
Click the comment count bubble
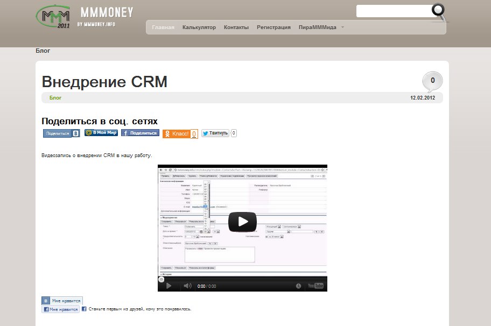click(432, 81)
